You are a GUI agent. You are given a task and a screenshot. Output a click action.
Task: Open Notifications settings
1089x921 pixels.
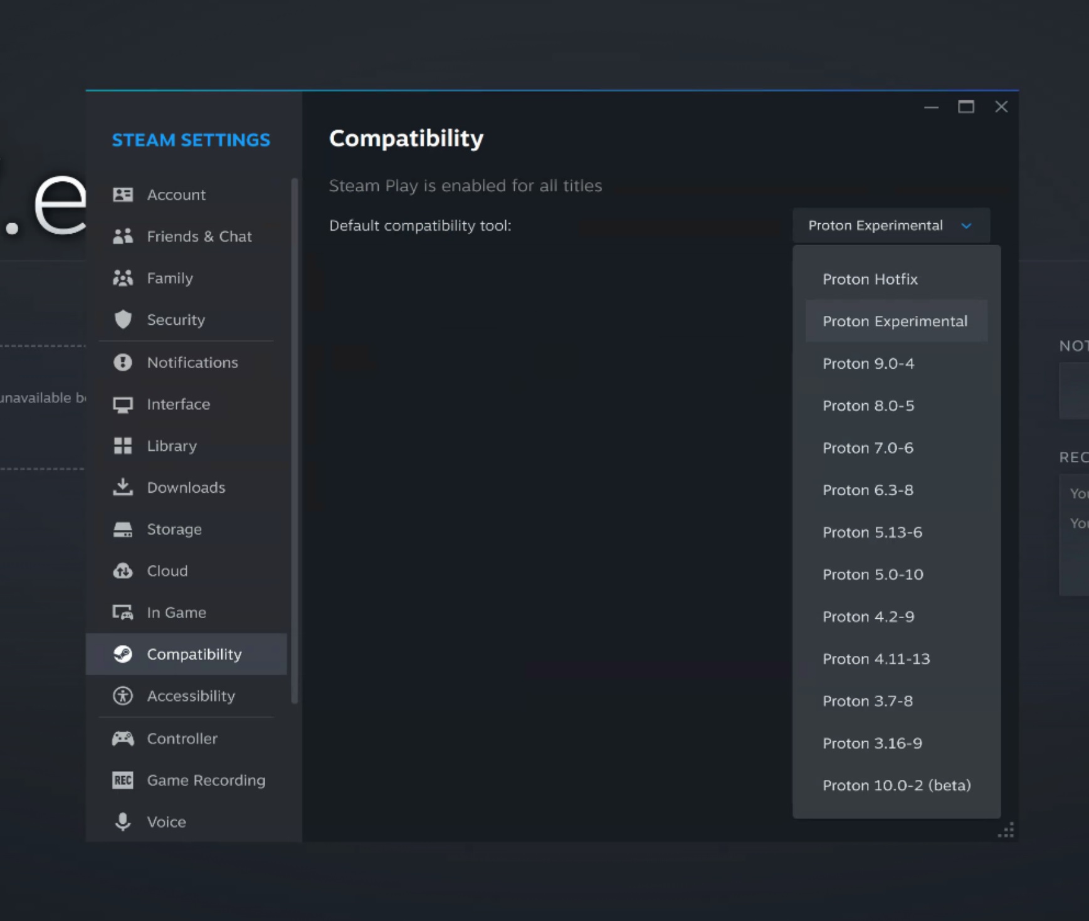(x=186, y=362)
